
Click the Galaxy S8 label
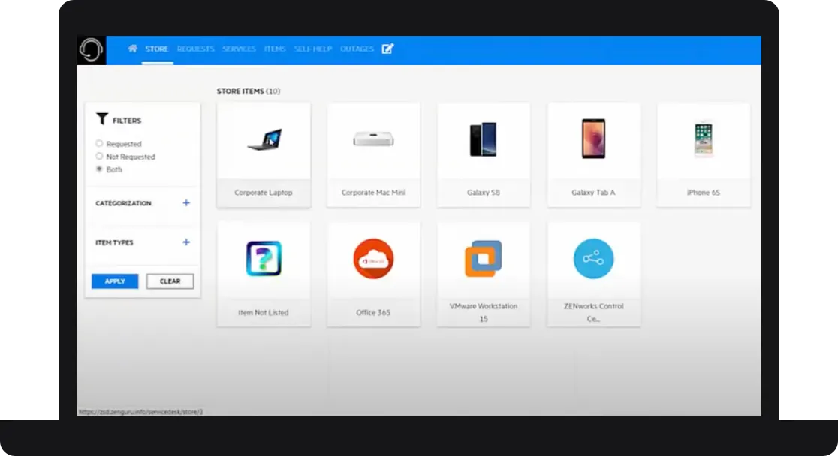(x=483, y=193)
